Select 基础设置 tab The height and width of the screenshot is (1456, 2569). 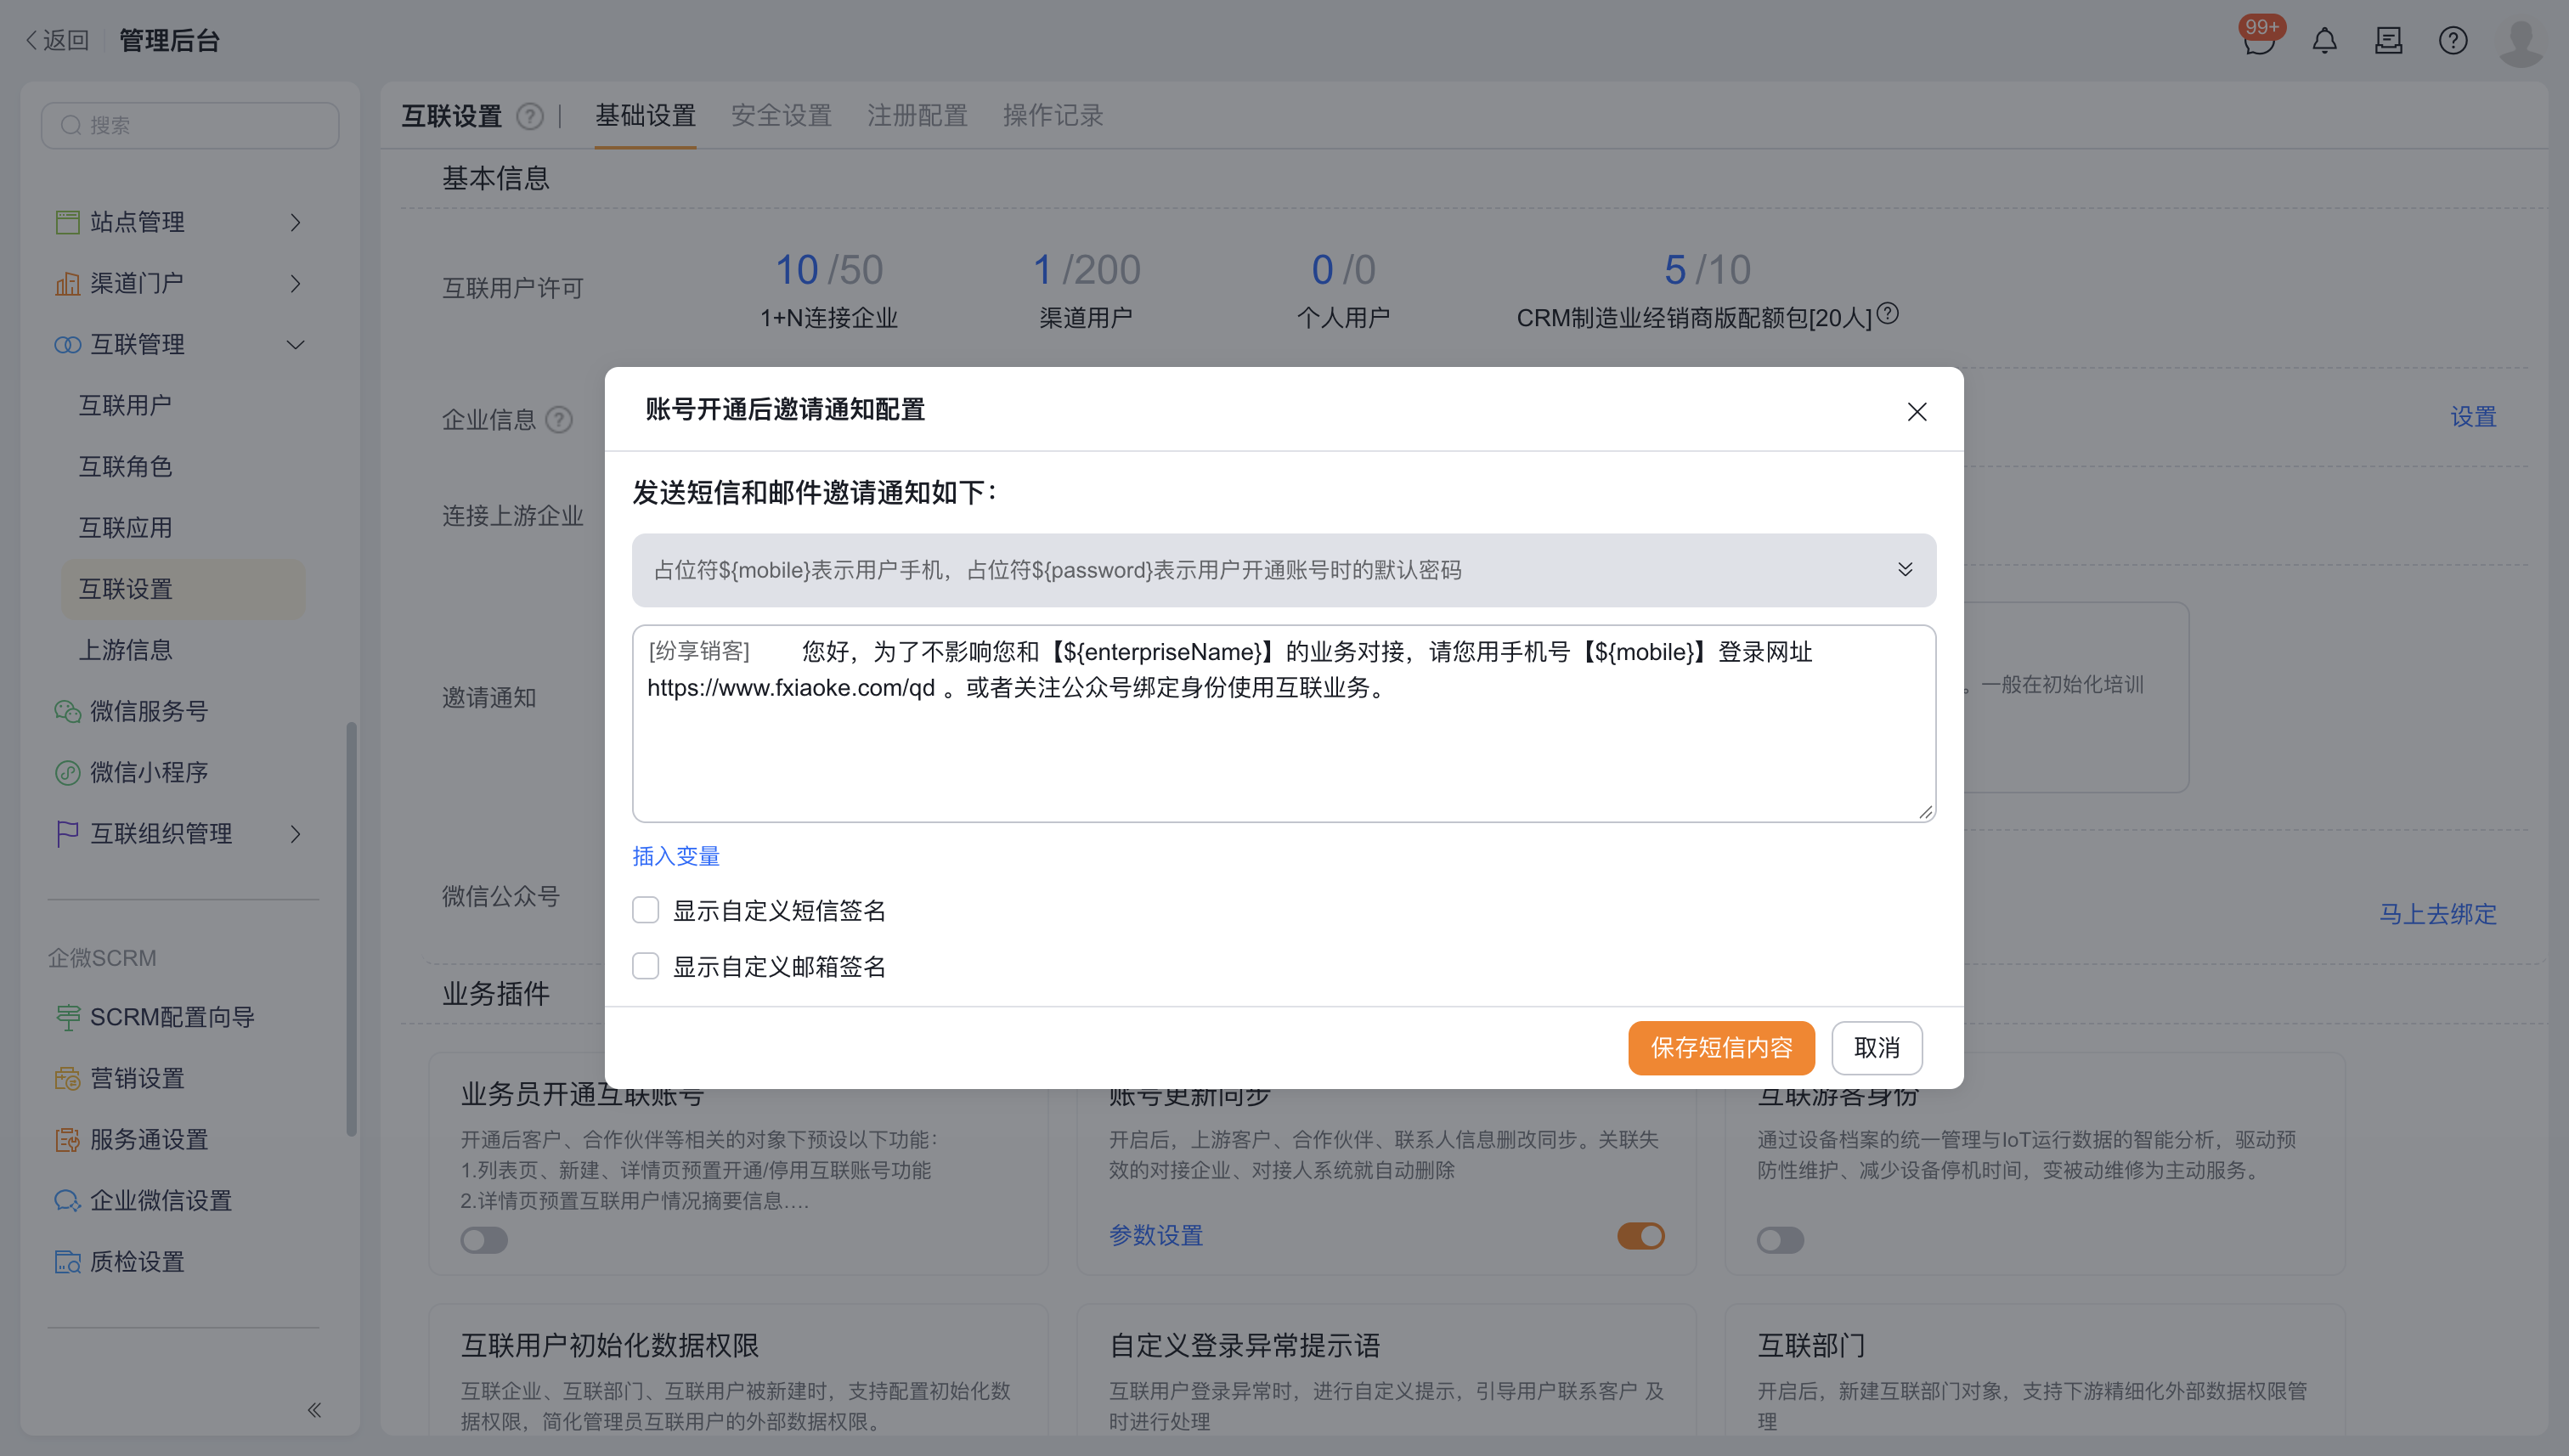tap(645, 116)
